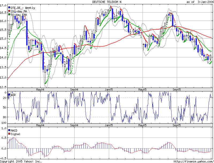Click the 3-Jan-2006 date text
The image size is (214, 163).
click(x=205, y=2)
